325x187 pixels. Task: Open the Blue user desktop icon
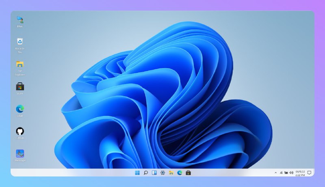[x=20, y=21]
